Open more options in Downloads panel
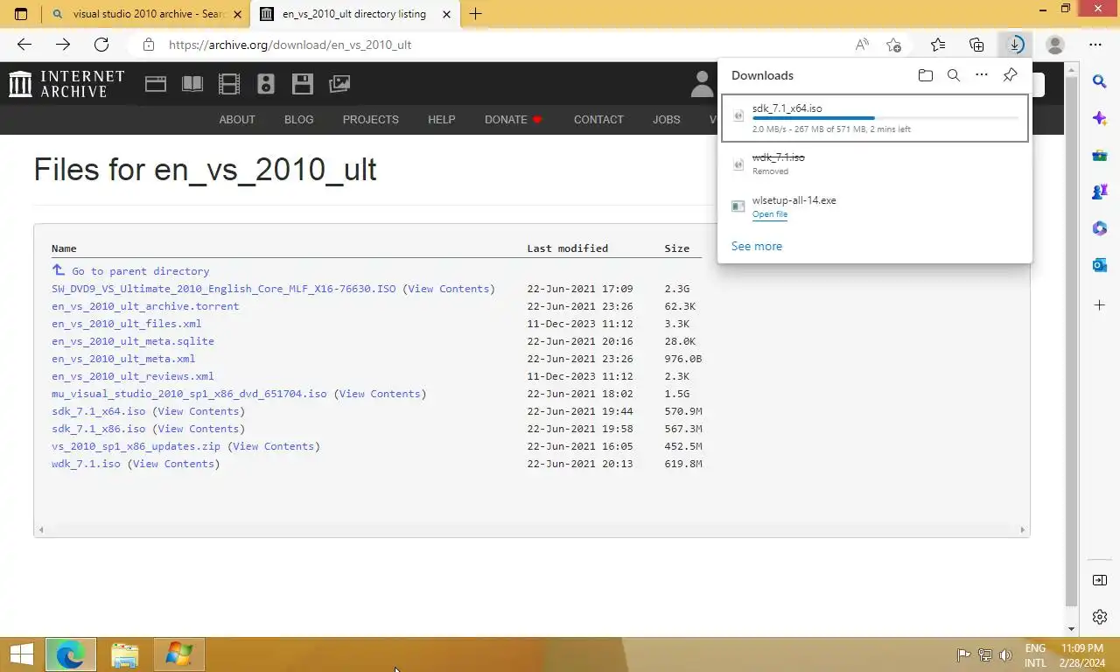The width and height of the screenshot is (1120, 672). pos(982,75)
